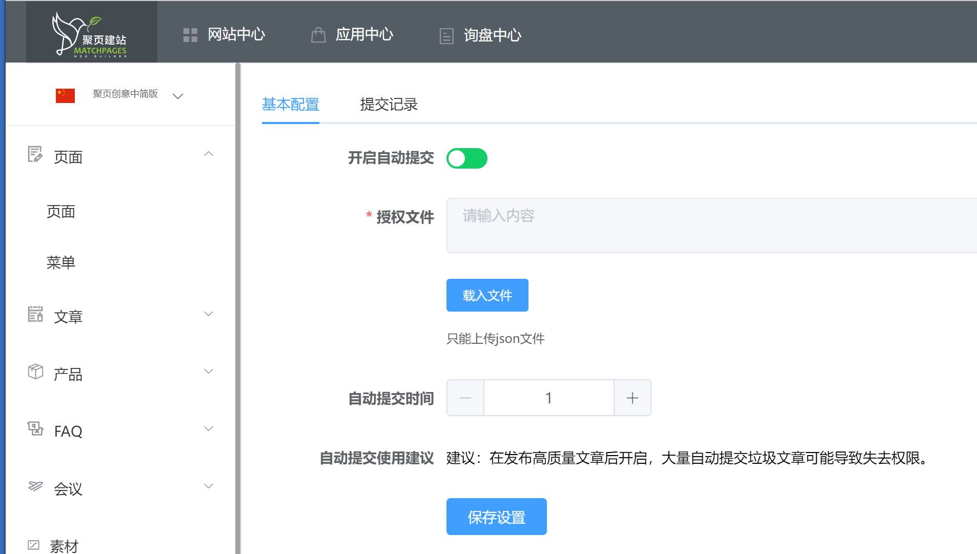
Task: Switch to the 提交记录 tab
Action: point(389,105)
